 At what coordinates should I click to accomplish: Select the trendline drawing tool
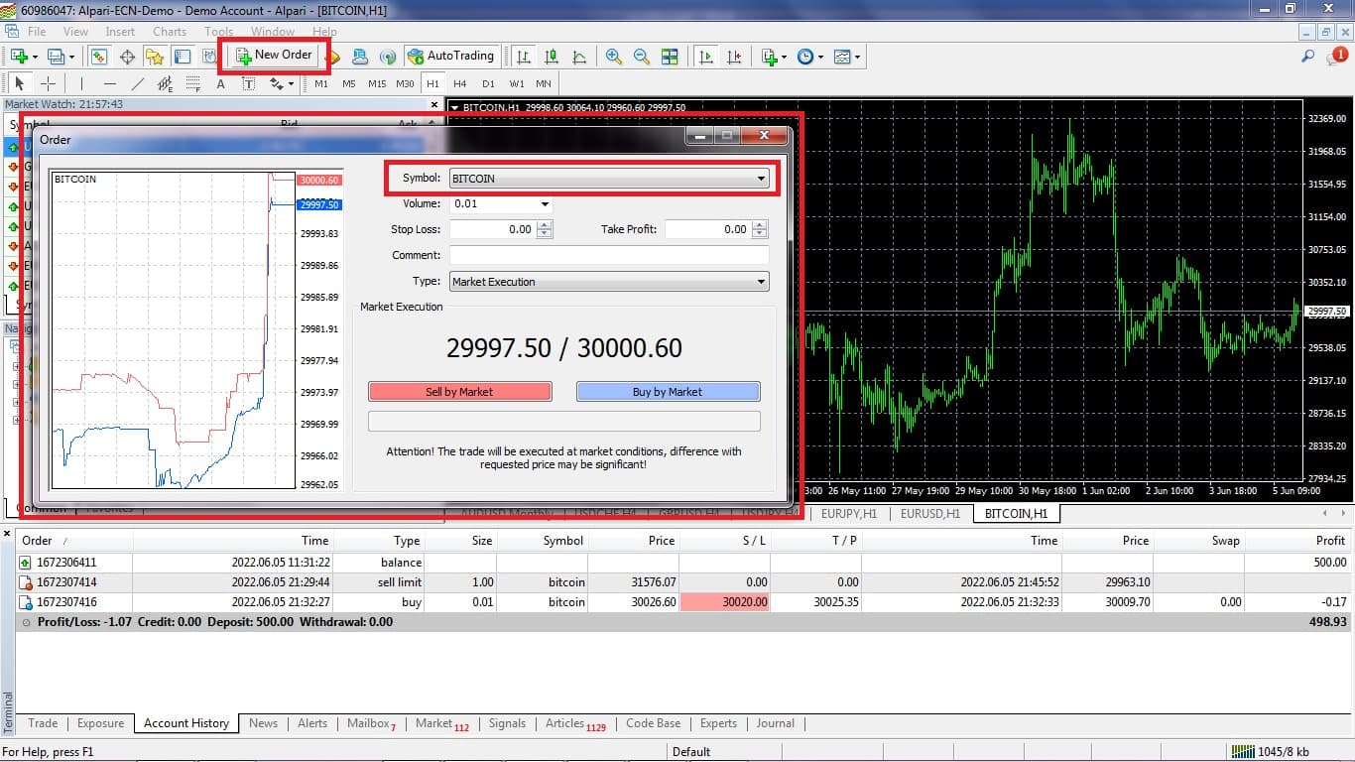point(138,84)
